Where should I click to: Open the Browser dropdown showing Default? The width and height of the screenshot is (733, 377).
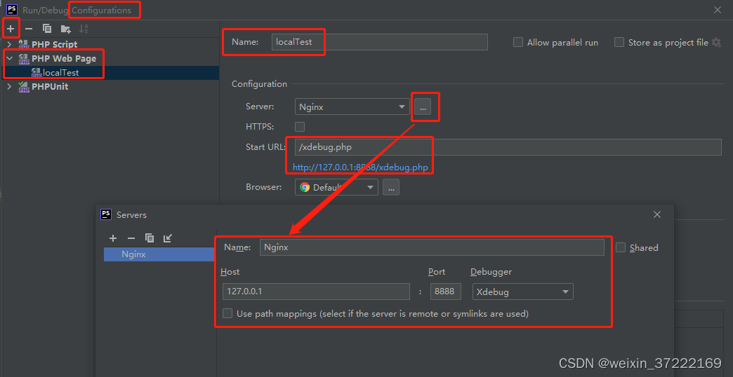[336, 188]
